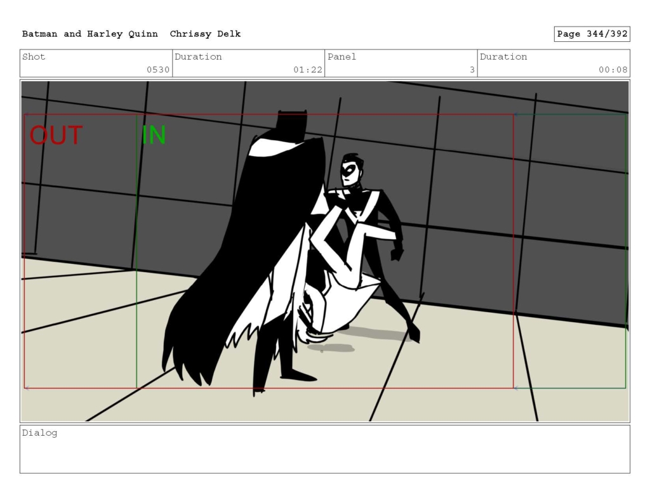Click the panel number '3'
650x503 pixels.
[472, 70]
